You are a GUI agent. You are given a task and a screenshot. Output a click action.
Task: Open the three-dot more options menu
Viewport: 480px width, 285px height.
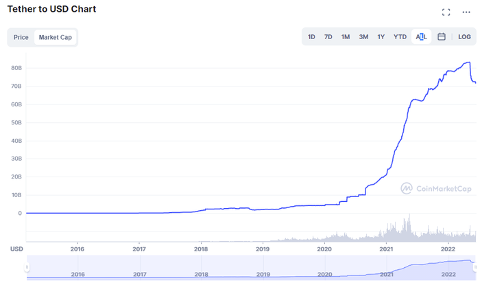[466, 12]
